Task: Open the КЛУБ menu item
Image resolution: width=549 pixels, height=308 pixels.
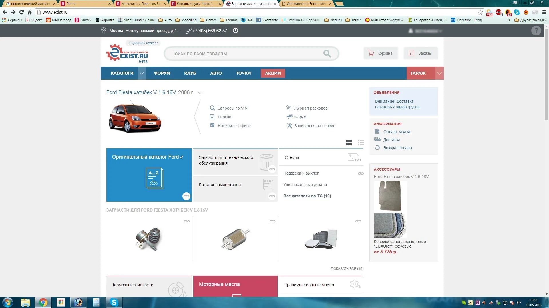Action: 190,73
